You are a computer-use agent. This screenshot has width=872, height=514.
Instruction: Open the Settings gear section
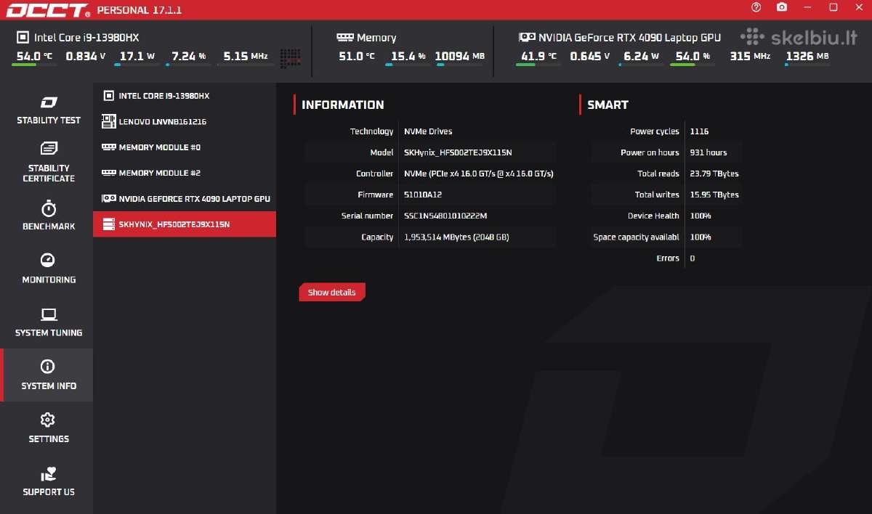[49, 428]
